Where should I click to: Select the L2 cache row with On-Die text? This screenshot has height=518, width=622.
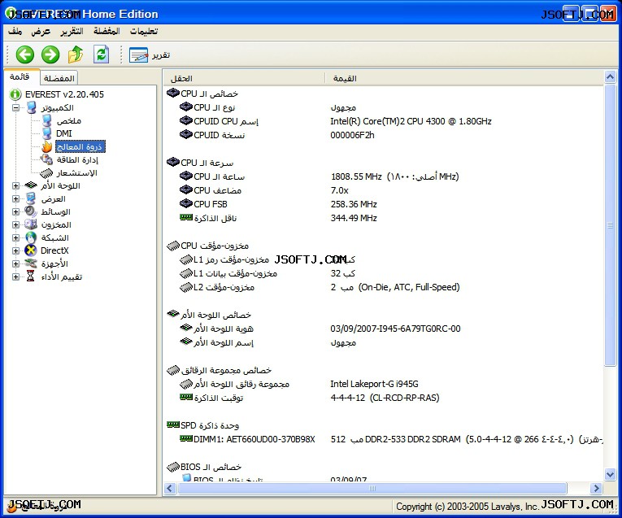384,287
